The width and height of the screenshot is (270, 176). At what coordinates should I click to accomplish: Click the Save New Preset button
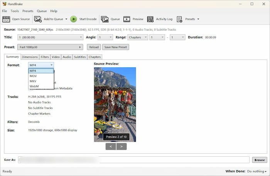(x=116, y=47)
